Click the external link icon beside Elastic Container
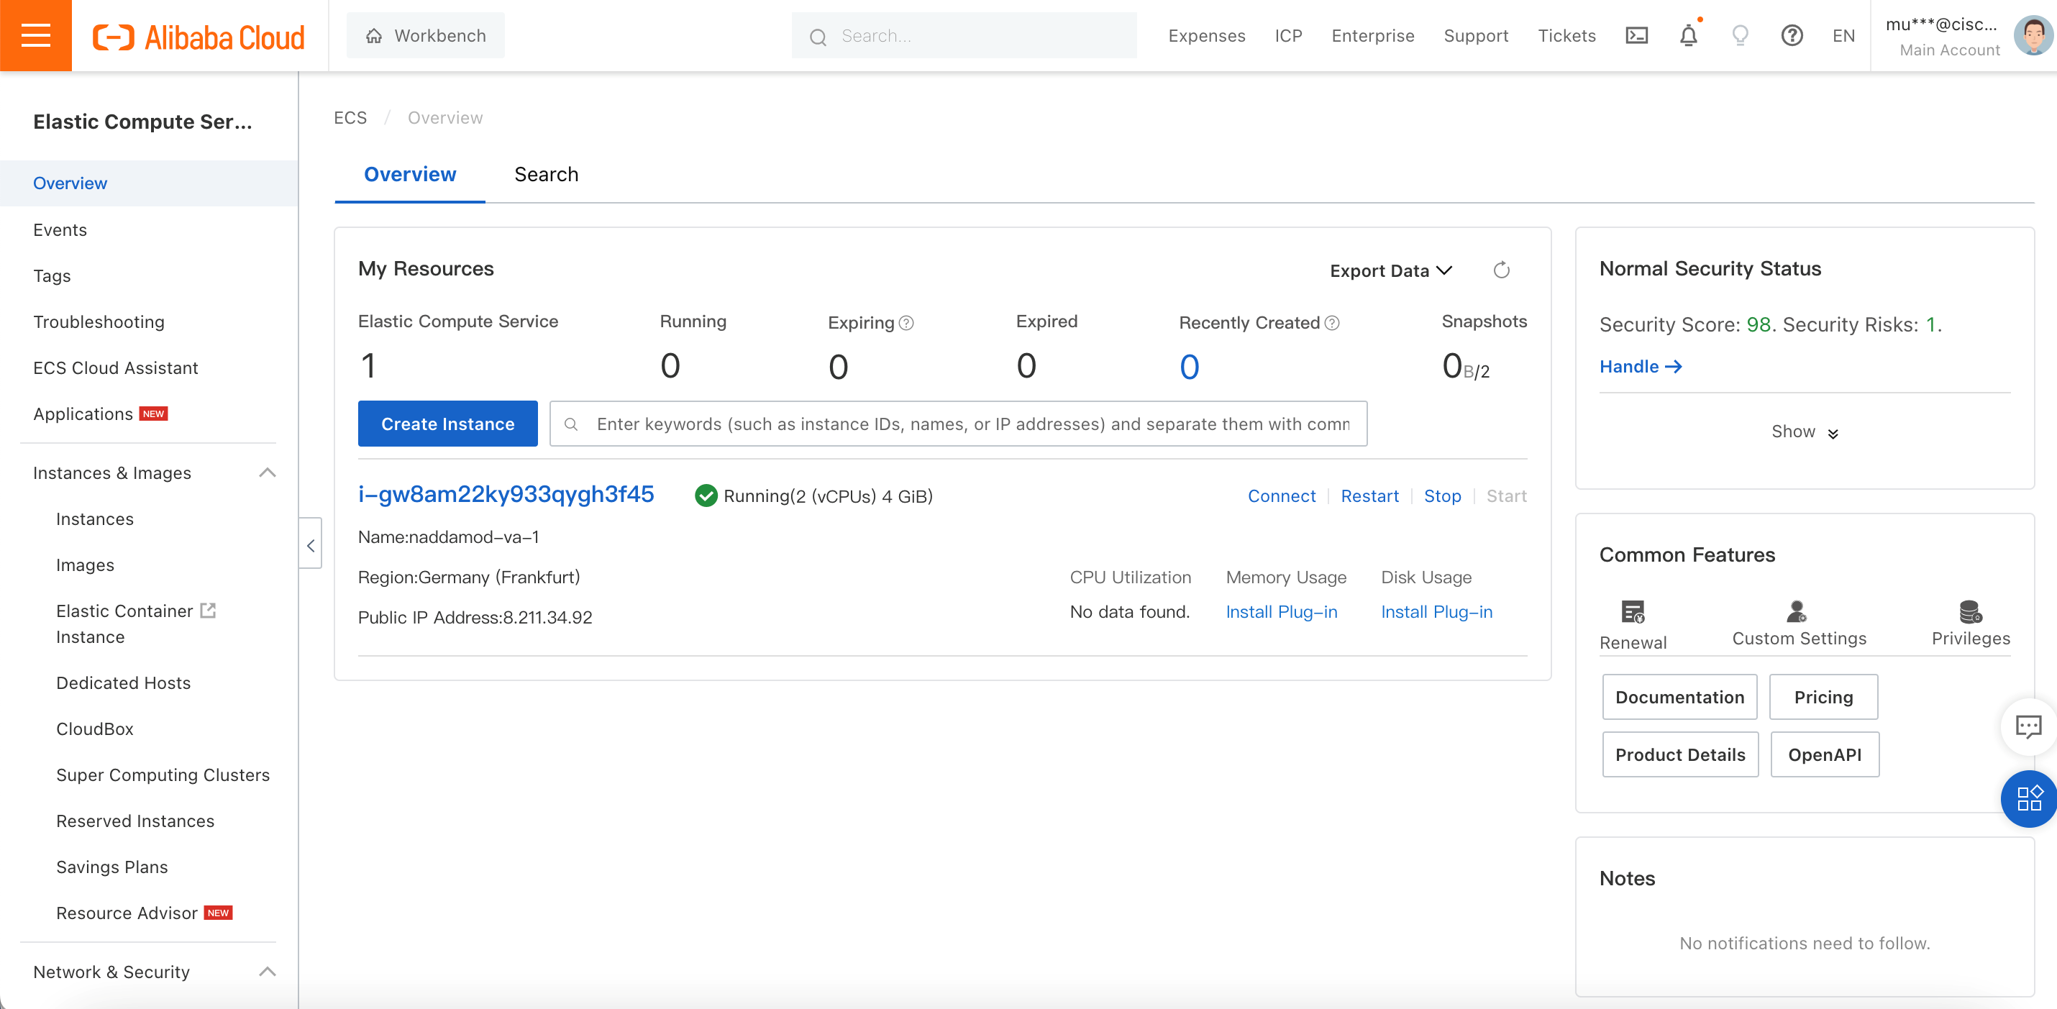The width and height of the screenshot is (2057, 1009). [209, 611]
